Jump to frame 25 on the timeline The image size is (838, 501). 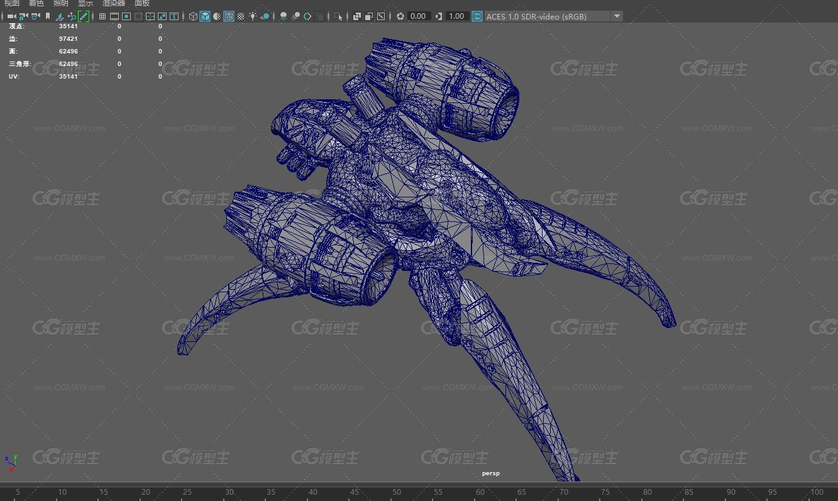[x=187, y=492]
